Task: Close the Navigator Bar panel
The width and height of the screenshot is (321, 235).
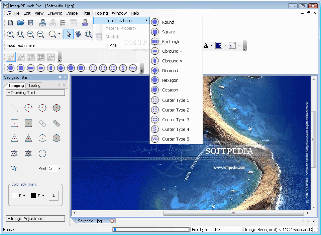Action: pyautogui.click(x=65, y=77)
